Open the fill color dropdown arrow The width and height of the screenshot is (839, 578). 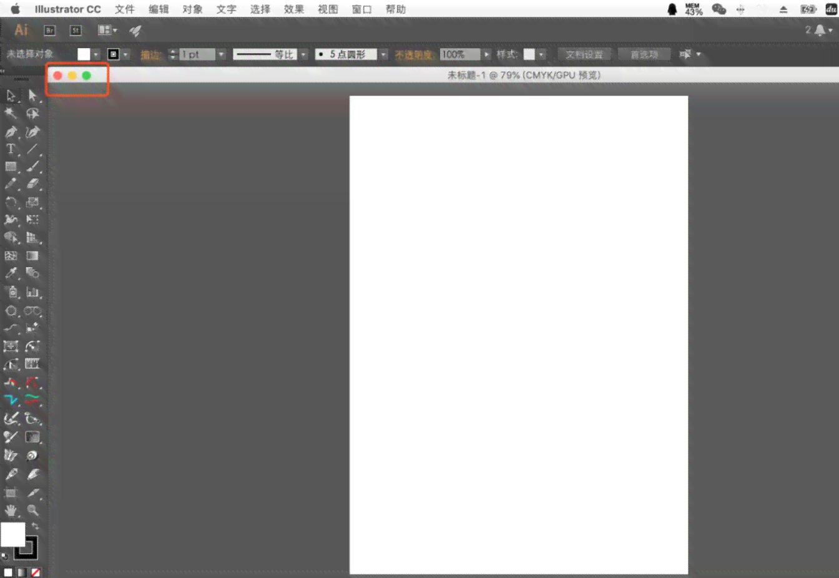[96, 55]
